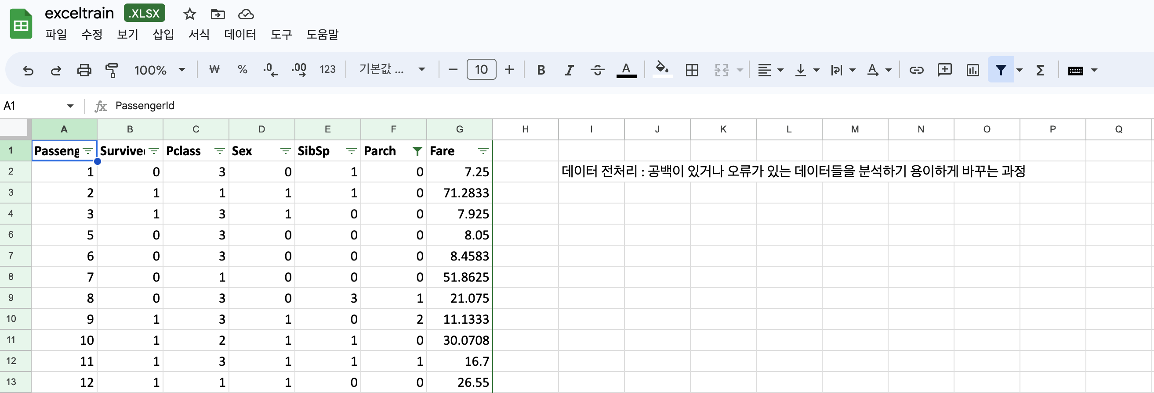Open horizontal align dropdown
The image size is (1154, 393).
point(769,70)
